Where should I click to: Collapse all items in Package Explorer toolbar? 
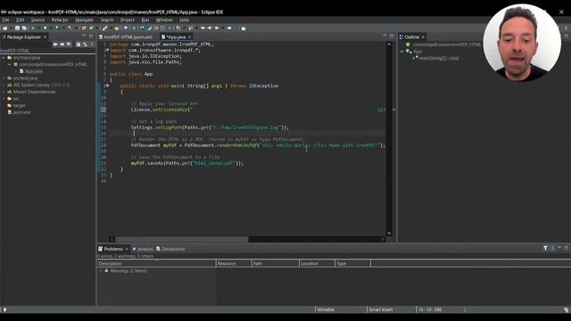pyautogui.click(x=78, y=44)
